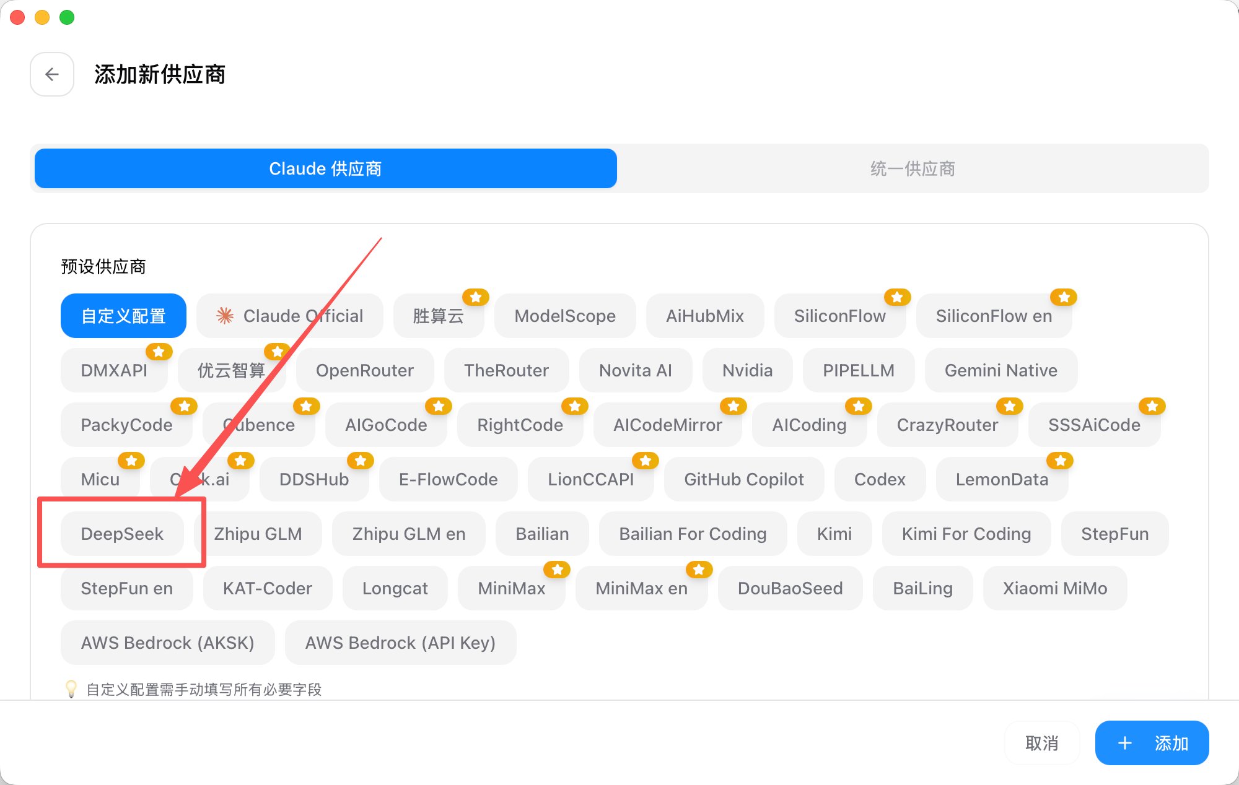Select the Gemini Native preset
Image resolution: width=1239 pixels, height=785 pixels.
1001,370
